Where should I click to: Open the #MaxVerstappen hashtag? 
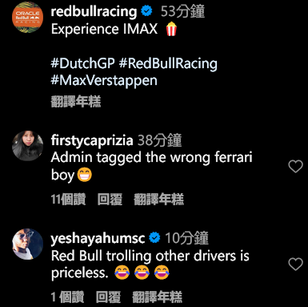tap(104, 81)
